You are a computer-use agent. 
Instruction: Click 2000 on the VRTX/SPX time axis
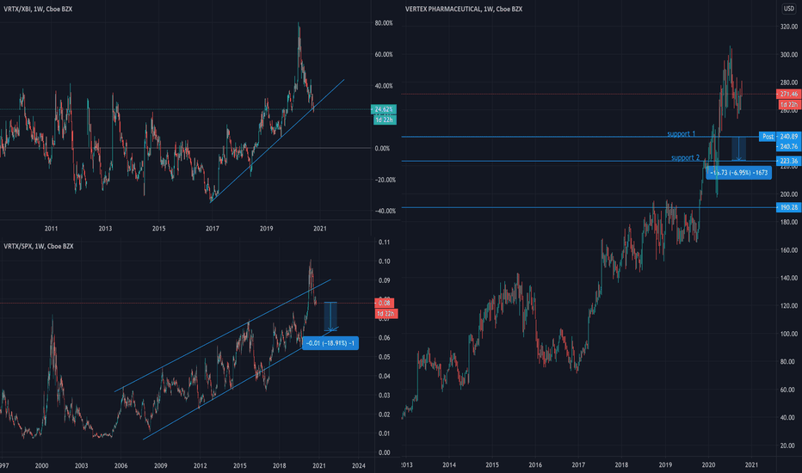(x=41, y=466)
